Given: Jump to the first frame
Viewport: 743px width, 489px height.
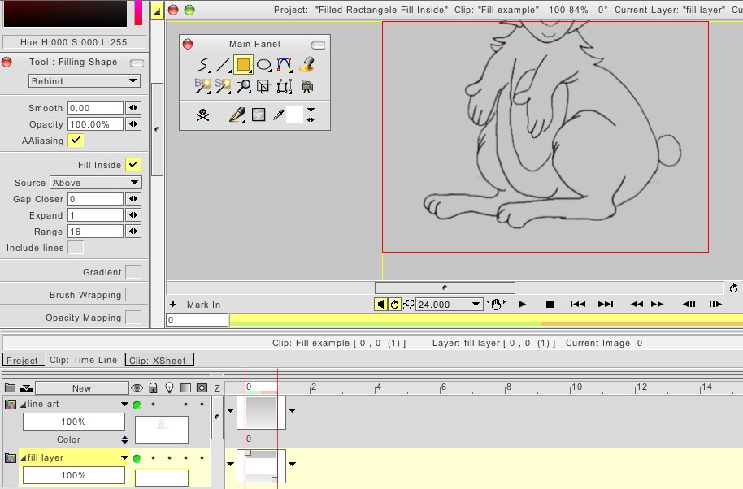Looking at the screenshot, I should [578, 305].
